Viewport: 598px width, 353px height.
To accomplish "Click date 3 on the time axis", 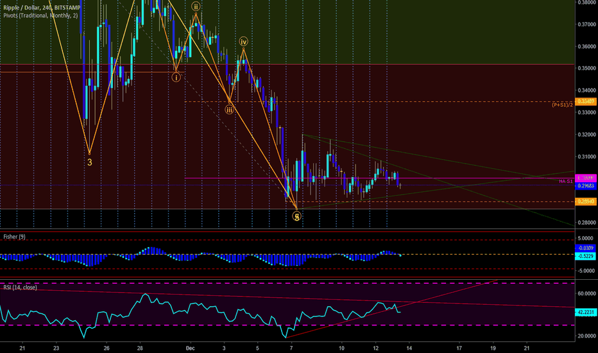I will pyautogui.click(x=224, y=348).
